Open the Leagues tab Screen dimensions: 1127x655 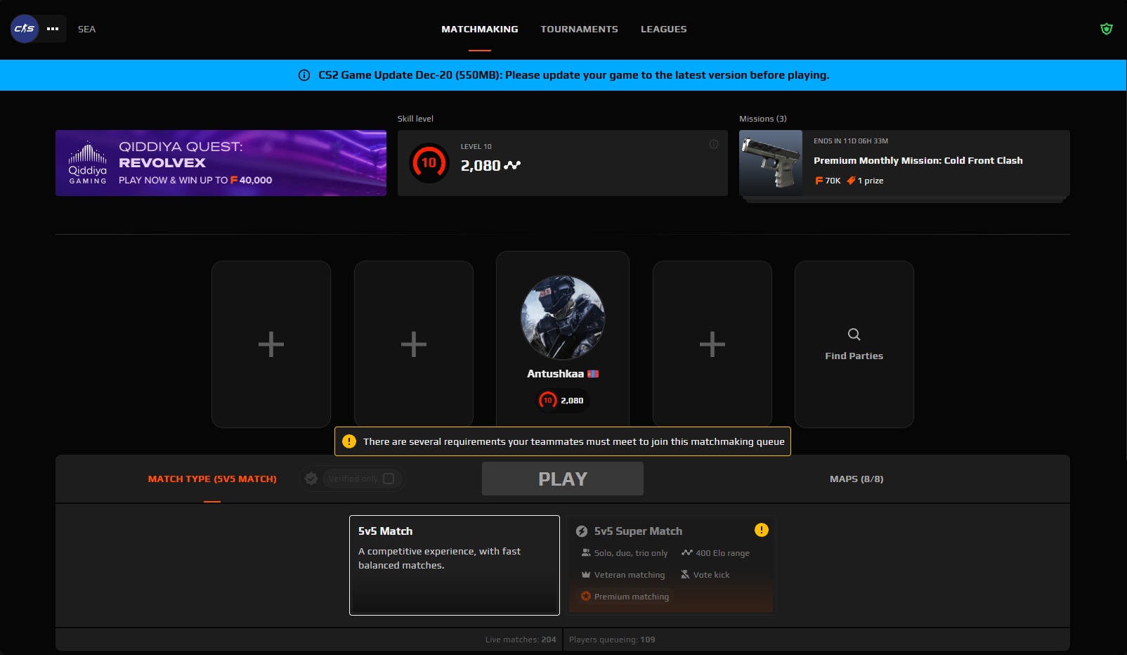point(664,29)
